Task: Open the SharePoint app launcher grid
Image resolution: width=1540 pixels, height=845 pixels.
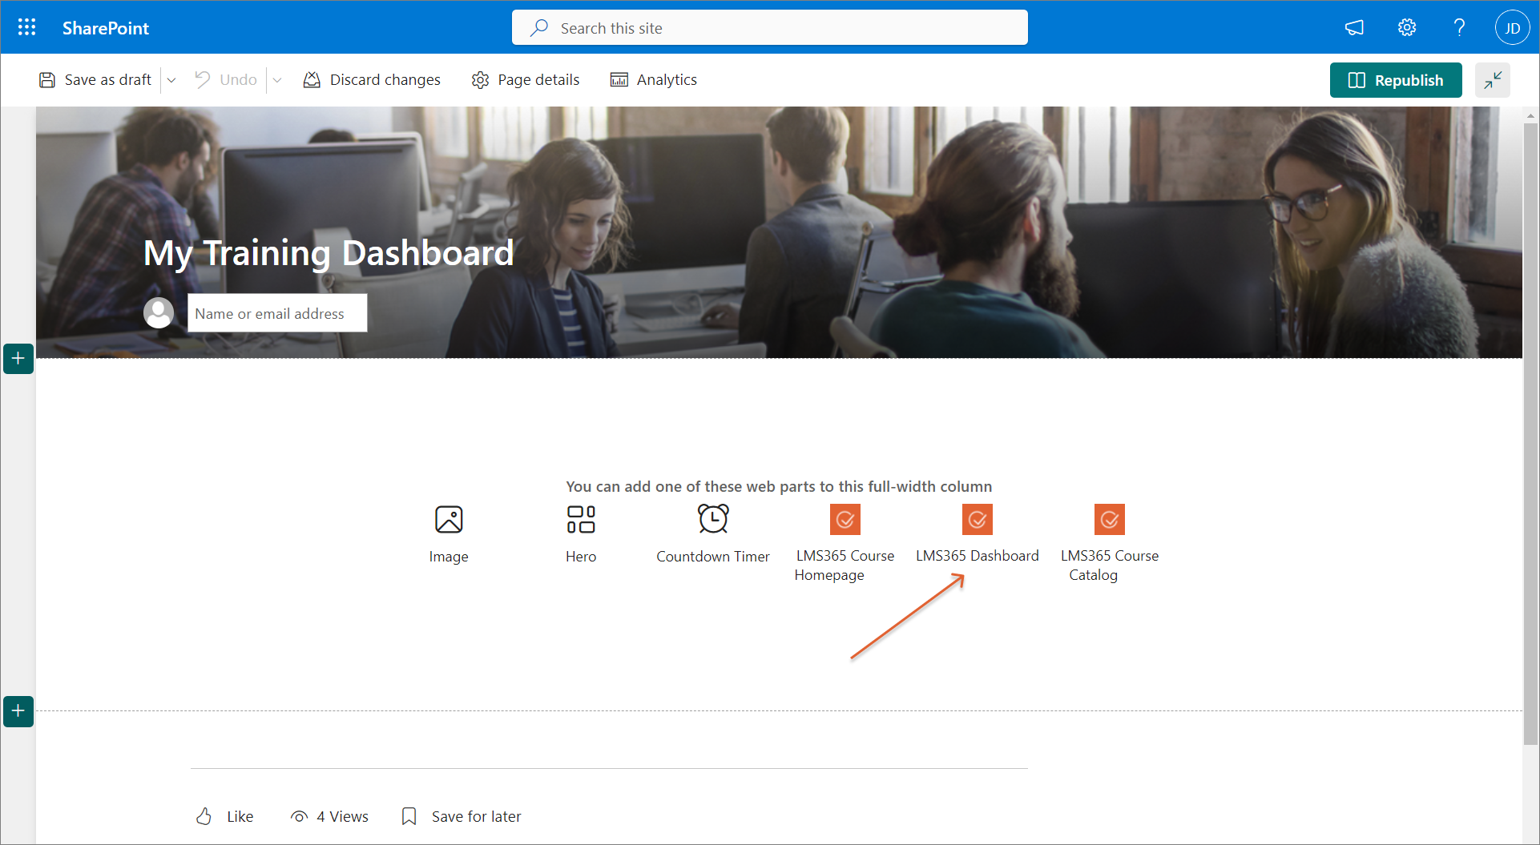Action: click(26, 28)
